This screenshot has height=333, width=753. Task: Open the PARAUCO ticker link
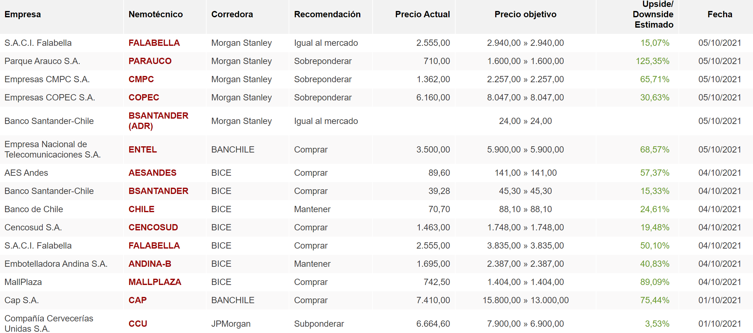(x=150, y=61)
